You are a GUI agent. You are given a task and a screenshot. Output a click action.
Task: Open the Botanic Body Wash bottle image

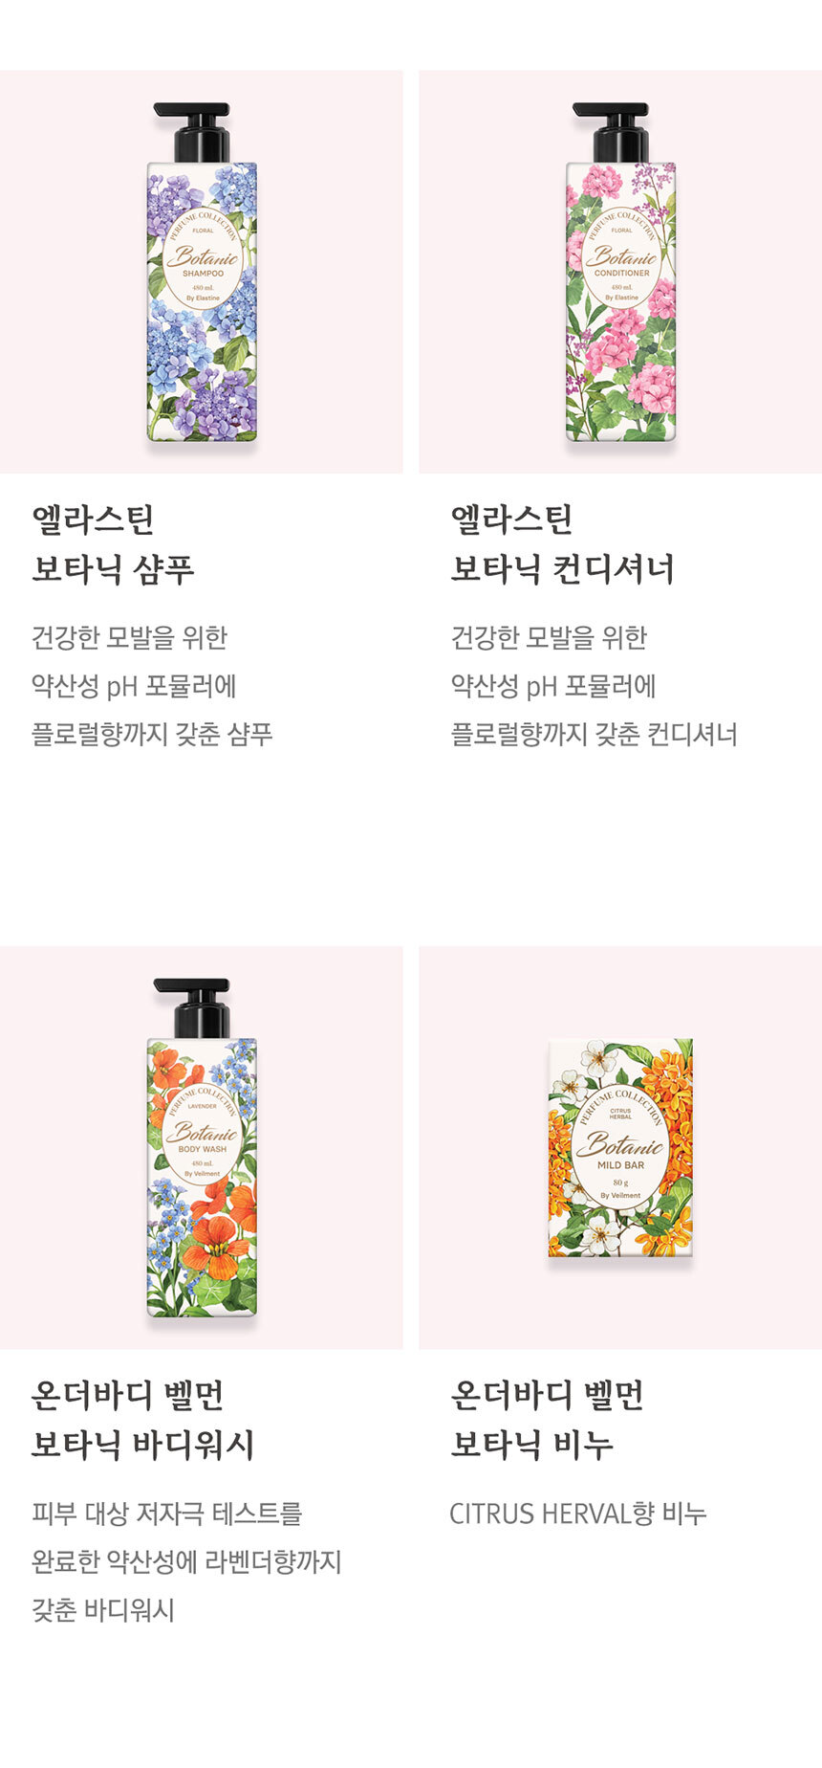202,1147
